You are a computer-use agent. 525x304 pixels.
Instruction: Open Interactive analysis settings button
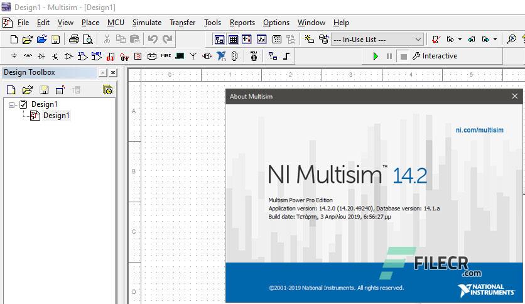pyautogui.click(x=435, y=56)
